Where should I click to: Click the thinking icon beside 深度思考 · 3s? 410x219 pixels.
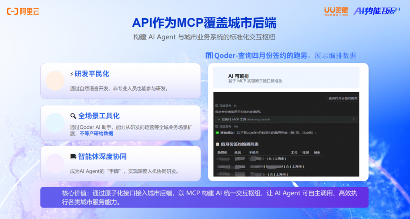[216, 106]
